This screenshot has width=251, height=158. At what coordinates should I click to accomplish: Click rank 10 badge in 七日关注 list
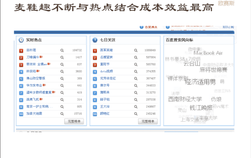(x=95, y=114)
